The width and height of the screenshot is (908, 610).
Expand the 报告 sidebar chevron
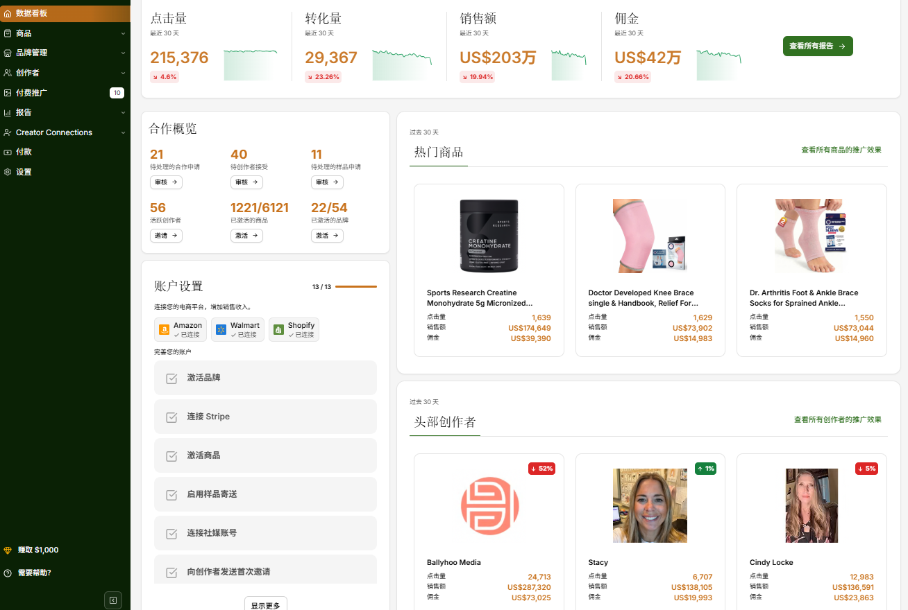pos(123,112)
